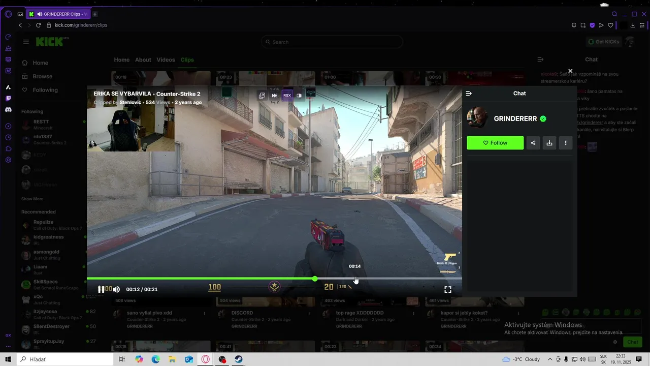Focus the Kick search field
This screenshot has width=650, height=366.
pos(332,42)
